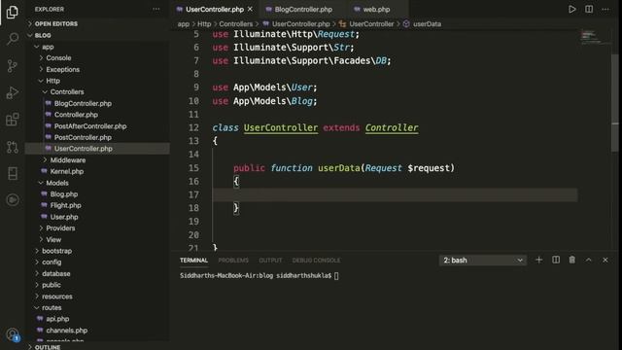Click the userData breadcrumb symbol
The image size is (622, 350).
pyautogui.click(x=427, y=23)
